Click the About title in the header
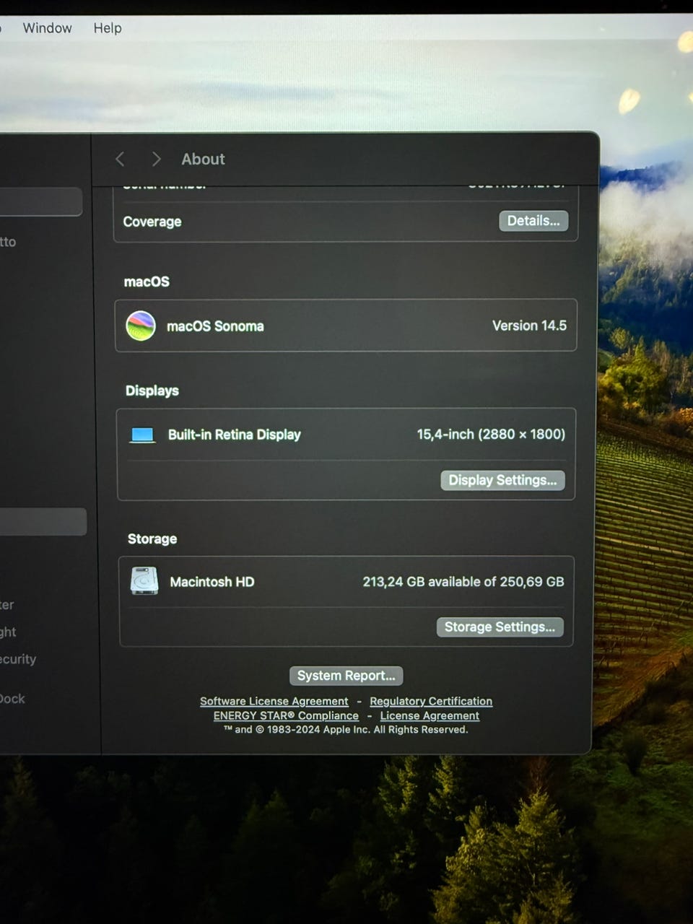 tap(203, 159)
